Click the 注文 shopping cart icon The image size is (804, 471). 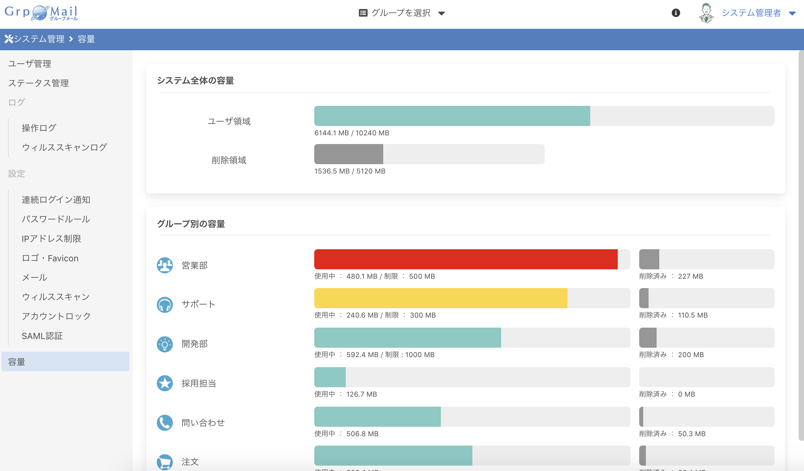pos(164,462)
